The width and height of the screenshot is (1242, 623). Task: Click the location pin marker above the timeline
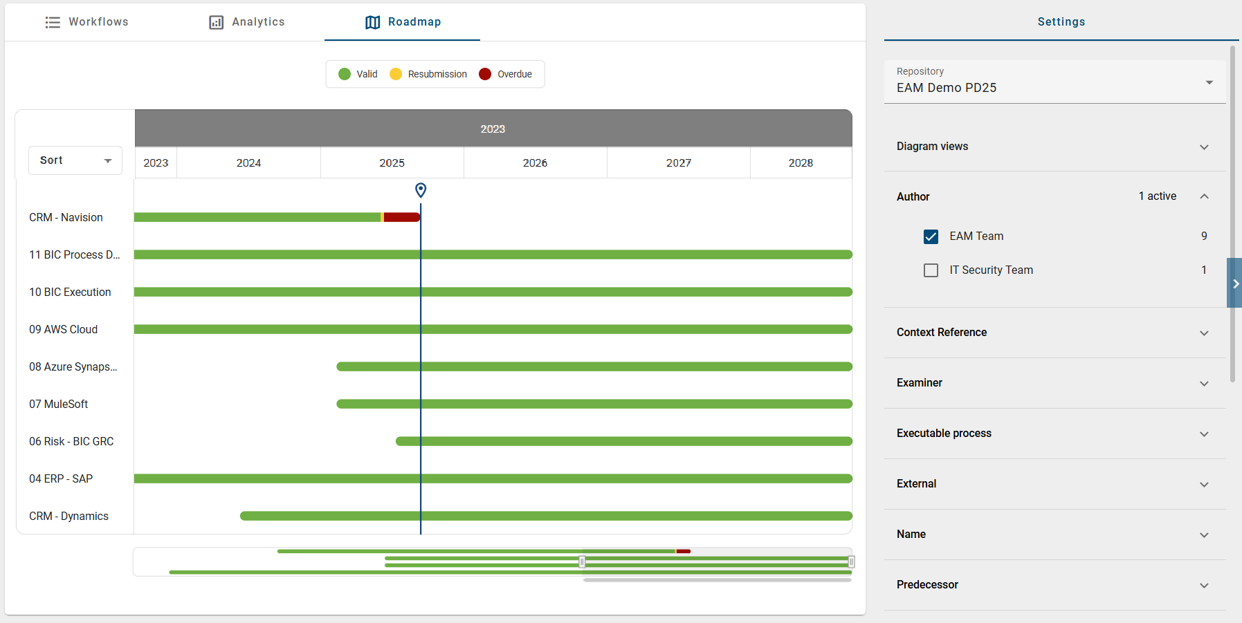pyautogui.click(x=421, y=189)
